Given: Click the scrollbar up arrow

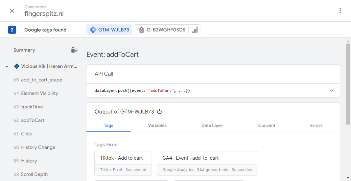Looking at the screenshot, I should (348, 41).
